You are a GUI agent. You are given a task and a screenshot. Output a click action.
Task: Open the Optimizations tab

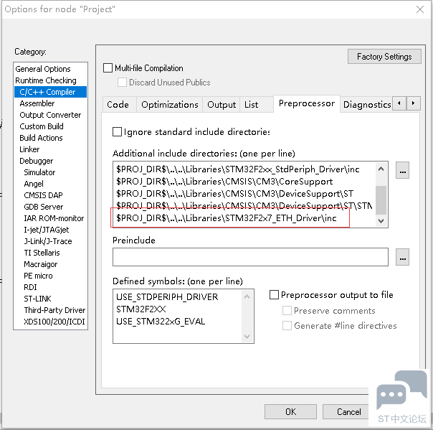tap(170, 105)
